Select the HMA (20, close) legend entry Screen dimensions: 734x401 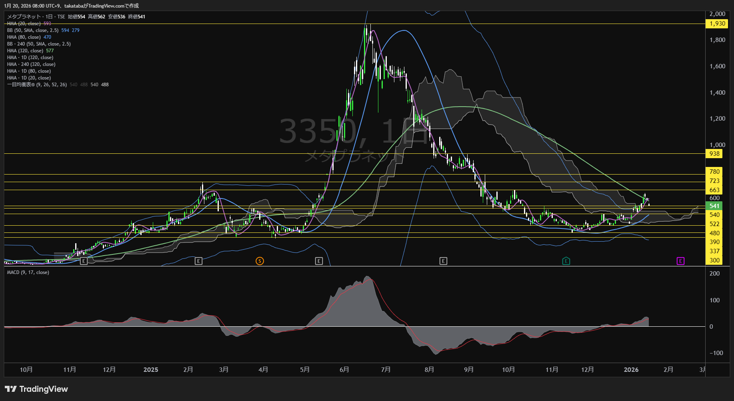click(24, 24)
